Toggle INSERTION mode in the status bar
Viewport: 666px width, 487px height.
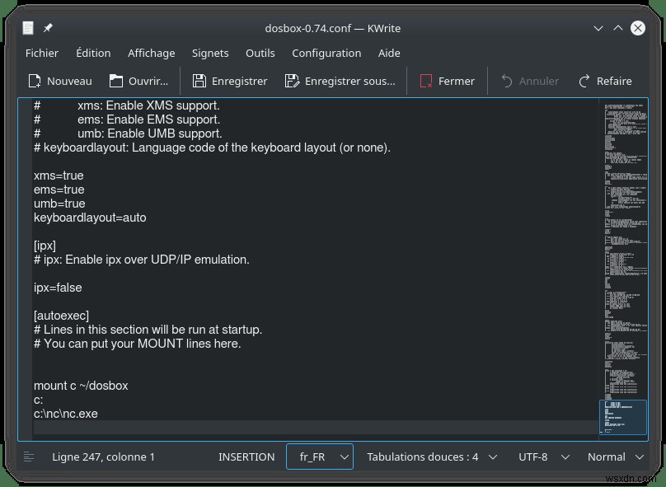pos(246,457)
